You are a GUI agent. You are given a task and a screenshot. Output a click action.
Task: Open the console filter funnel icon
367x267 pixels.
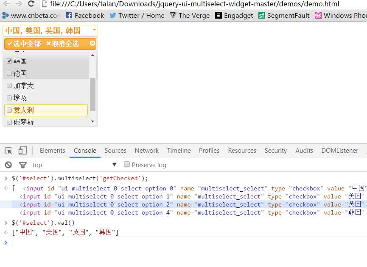click(23, 165)
